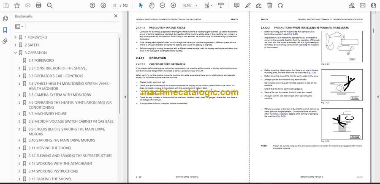
Task: Expand 3.14 WORKING INSTRUCTIONS bookmark
Action: tap(19, 171)
